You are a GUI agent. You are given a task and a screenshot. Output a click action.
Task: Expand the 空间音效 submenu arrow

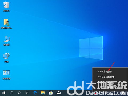tap(125, 82)
